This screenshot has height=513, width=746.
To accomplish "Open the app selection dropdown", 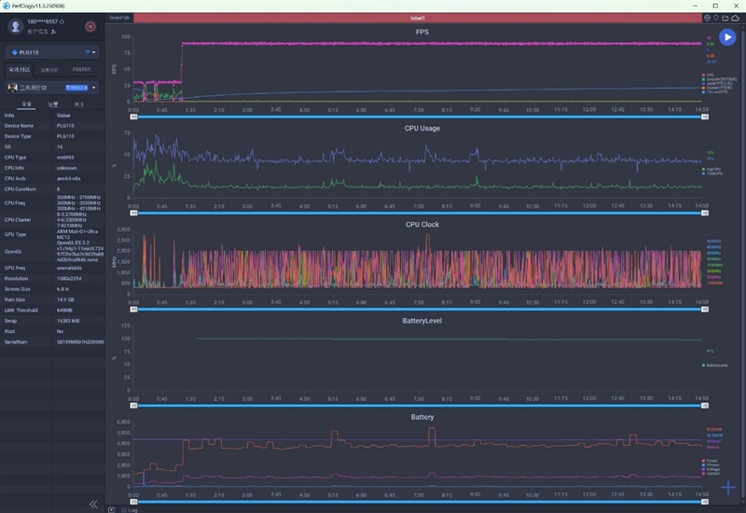I will (x=52, y=88).
